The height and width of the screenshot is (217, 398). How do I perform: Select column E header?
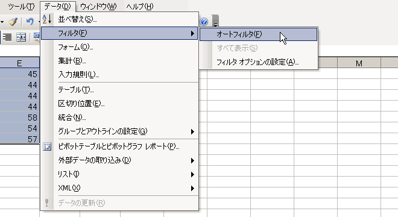pyautogui.click(x=19, y=63)
